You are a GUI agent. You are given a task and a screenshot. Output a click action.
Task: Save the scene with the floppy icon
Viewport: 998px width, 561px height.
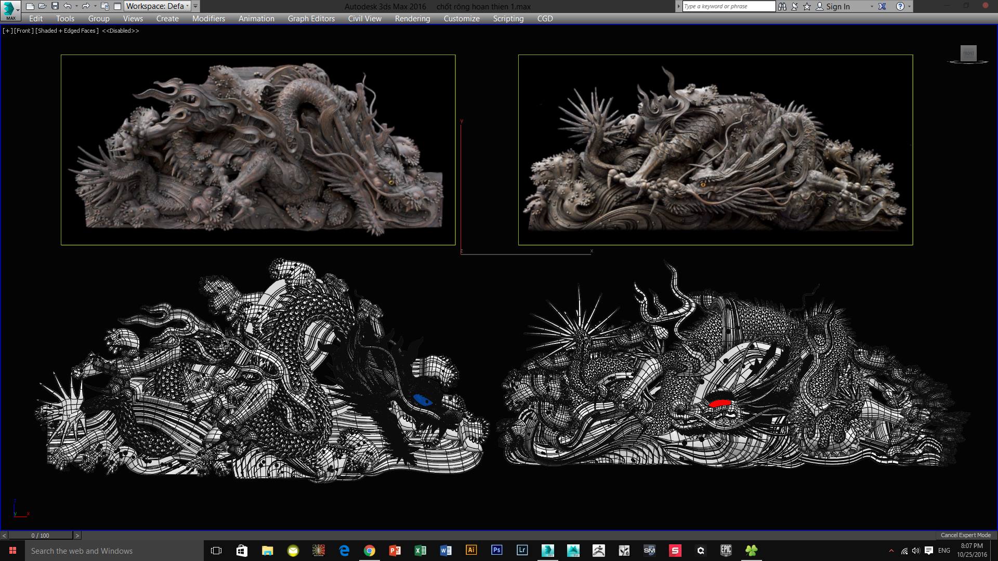click(55, 6)
